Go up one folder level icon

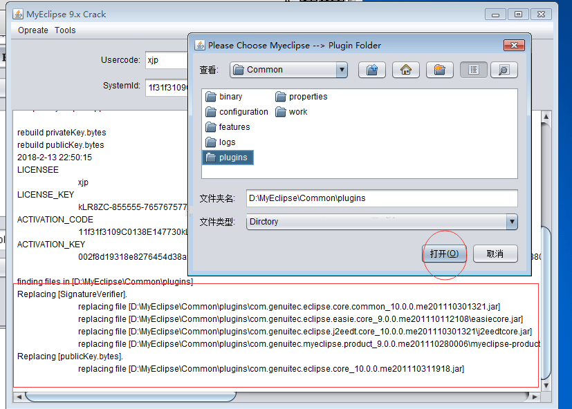(371, 70)
